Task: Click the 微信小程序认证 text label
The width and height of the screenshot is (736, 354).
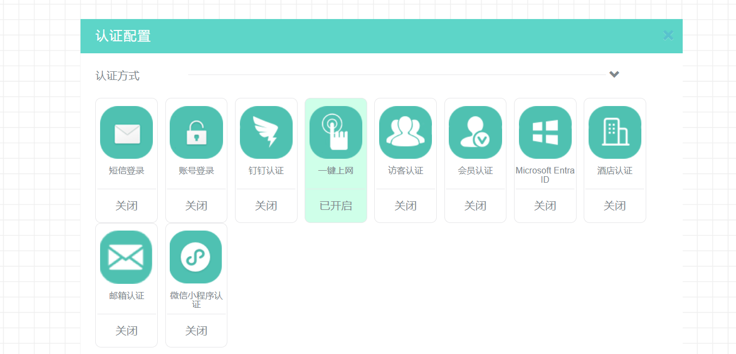Action: pos(196,300)
